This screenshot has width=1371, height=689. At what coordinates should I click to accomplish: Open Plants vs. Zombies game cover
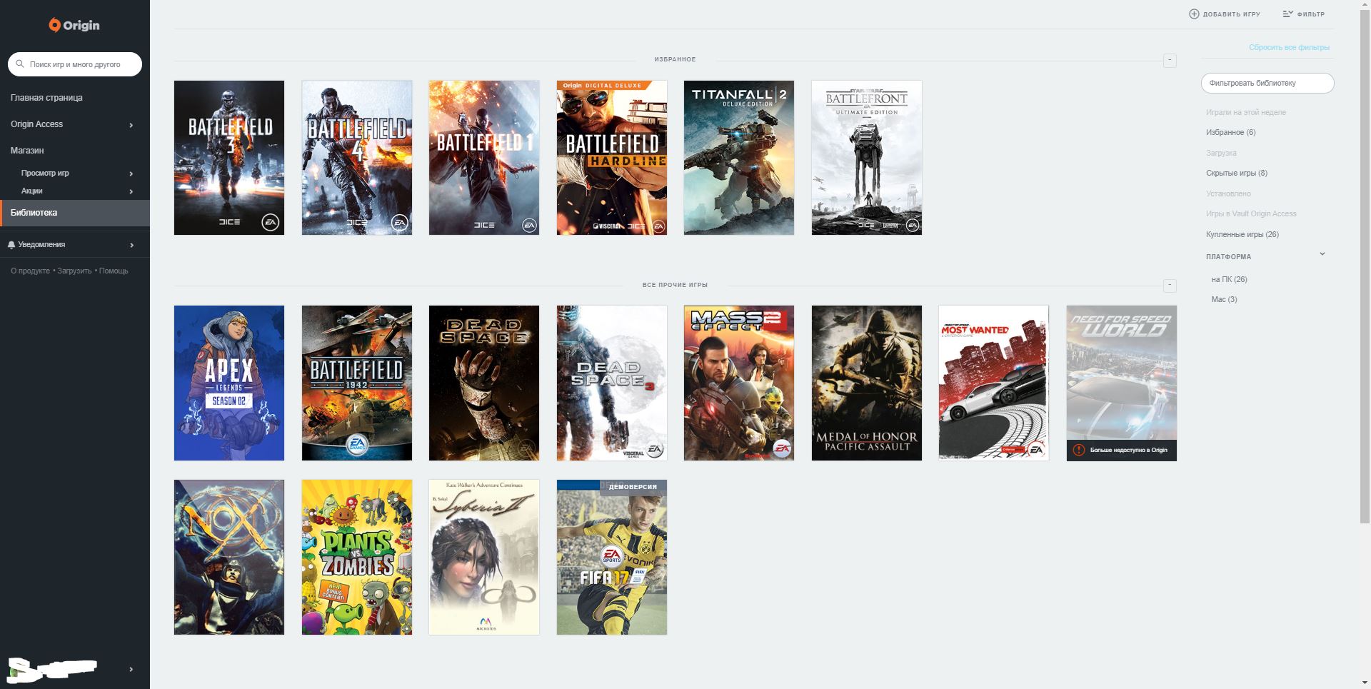pyautogui.click(x=356, y=557)
